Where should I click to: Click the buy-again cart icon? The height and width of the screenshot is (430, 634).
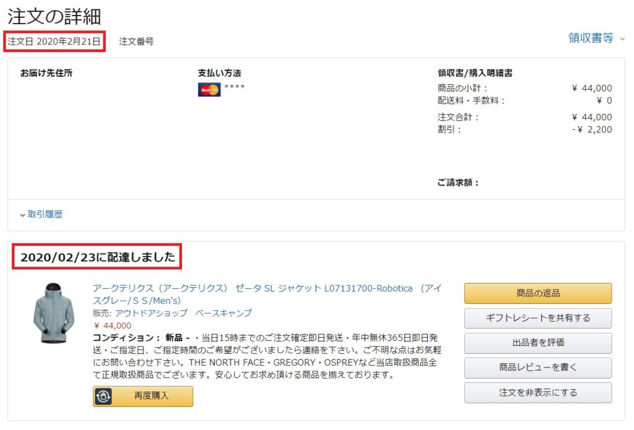point(103,396)
